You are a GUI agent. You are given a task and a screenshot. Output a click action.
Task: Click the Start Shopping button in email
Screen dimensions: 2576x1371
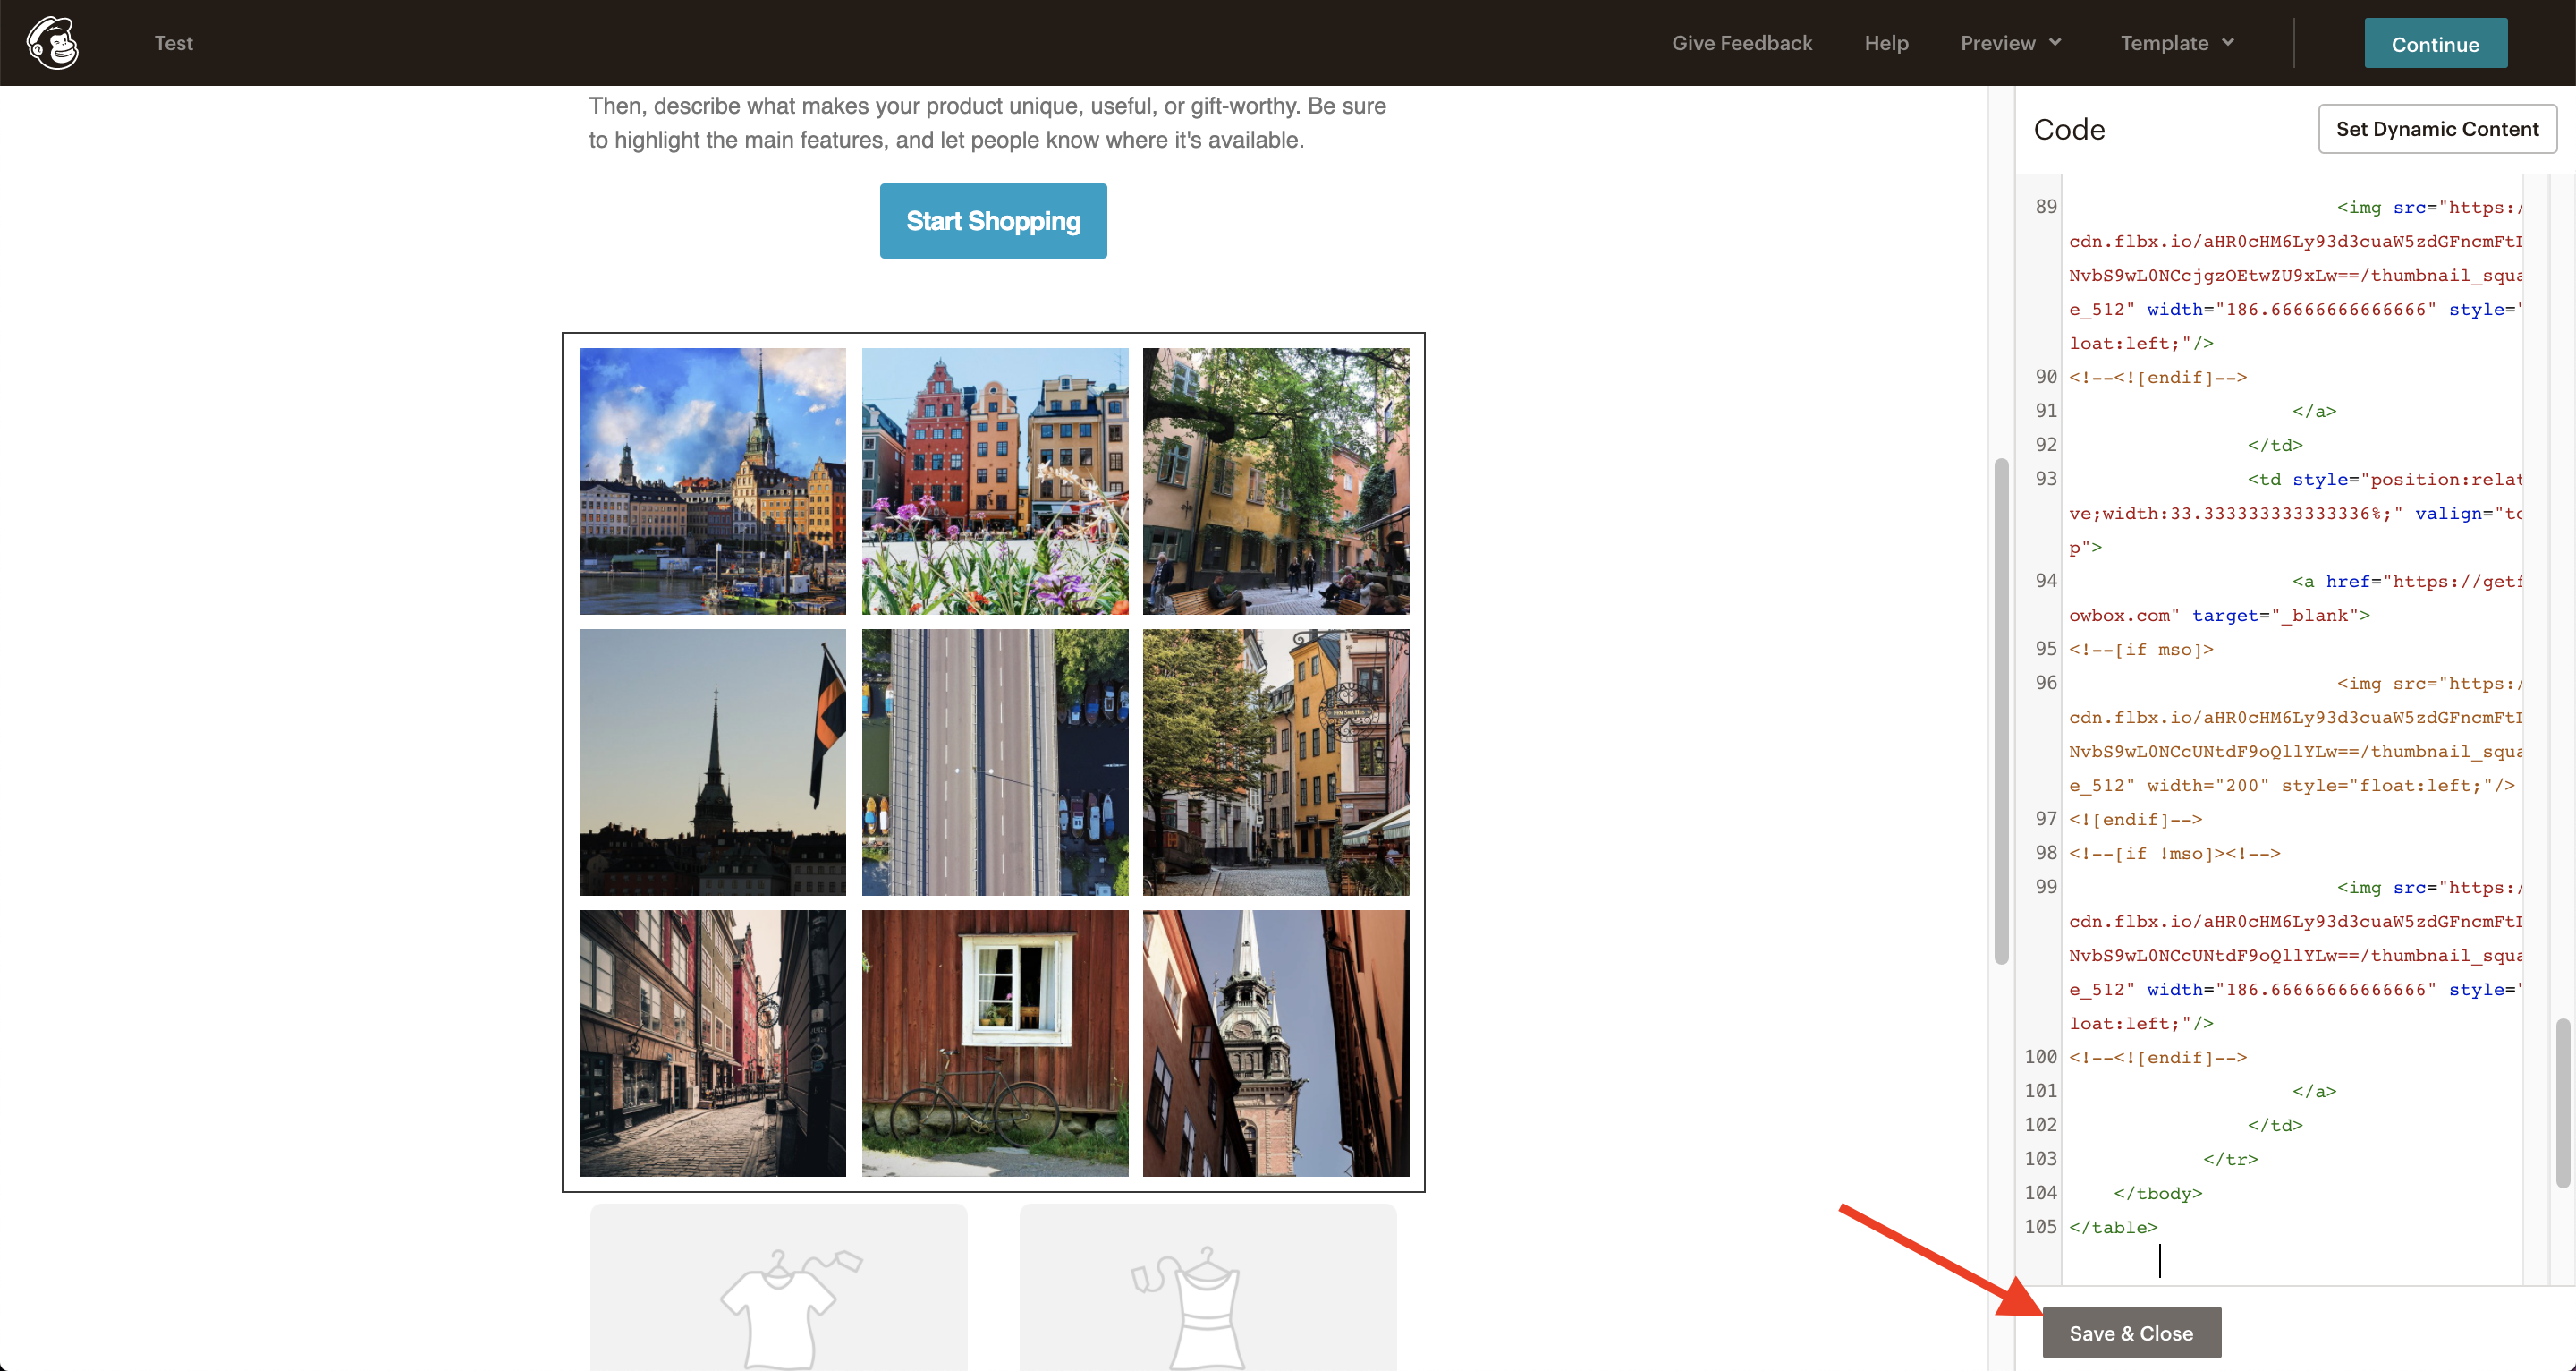[992, 221]
